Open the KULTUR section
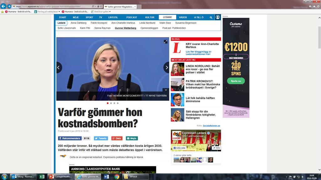This screenshot has width=321, height=180. pyautogui.click(x=150, y=17)
